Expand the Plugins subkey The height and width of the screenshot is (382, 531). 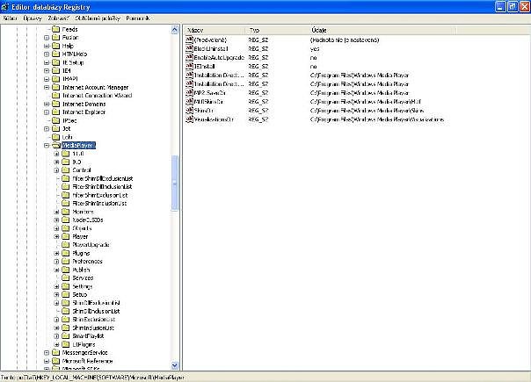(x=56, y=253)
